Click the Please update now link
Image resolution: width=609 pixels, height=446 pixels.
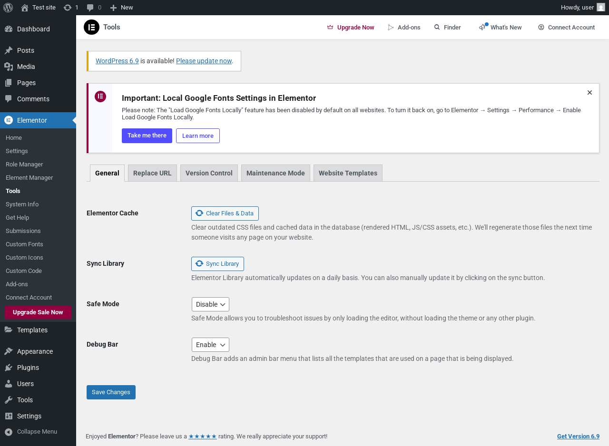(204, 61)
